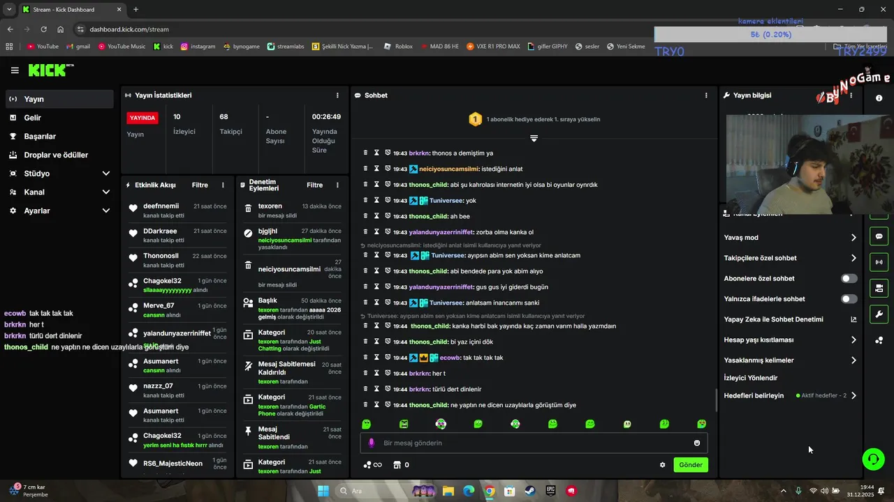Open Chrome from the taskbar

(490, 491)
